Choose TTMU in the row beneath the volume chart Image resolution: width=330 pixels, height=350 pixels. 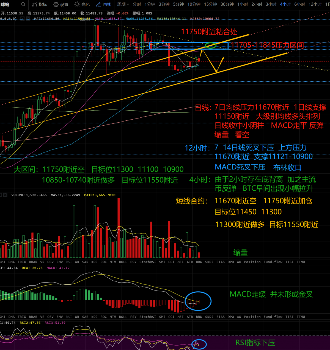pyautogui.click(x=301, y=262)
